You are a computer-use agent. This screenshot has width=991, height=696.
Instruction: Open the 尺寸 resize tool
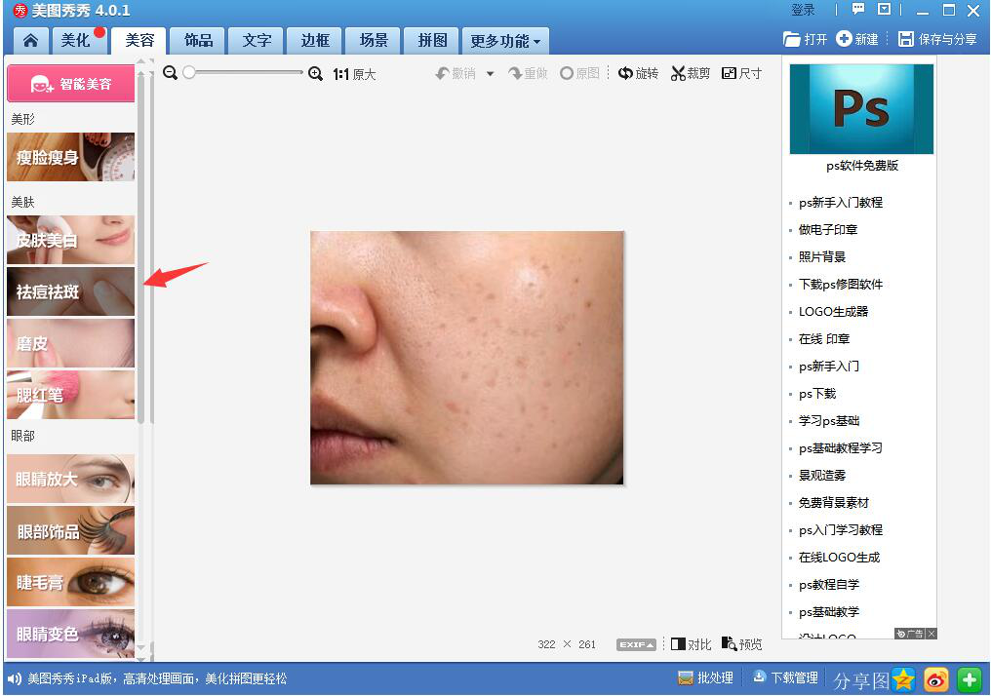click(x=742, y=72)
